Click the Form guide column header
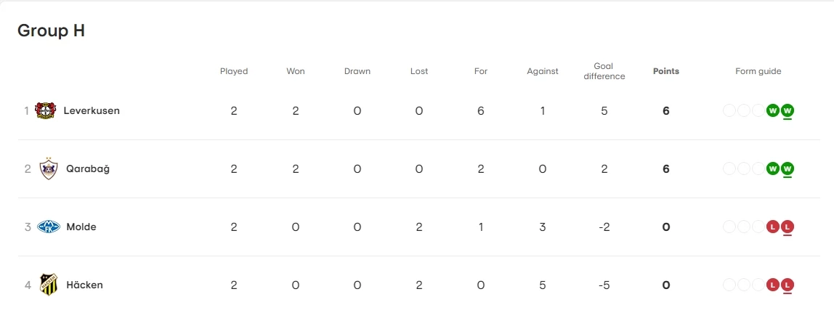The width and height of the screenshot is (834, 313). click(x=758, y=71)
